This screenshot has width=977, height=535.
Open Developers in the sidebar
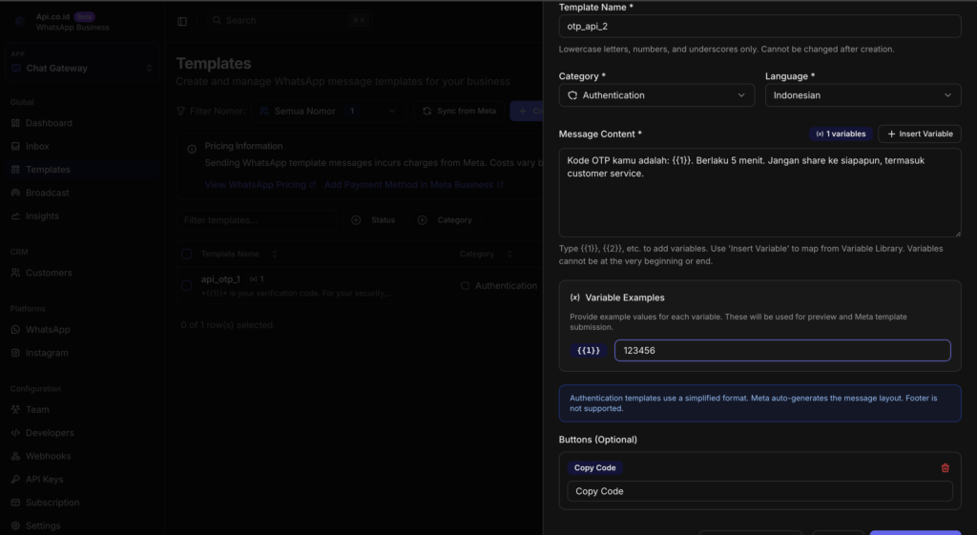pyautogui.click(x=82, y=433)
